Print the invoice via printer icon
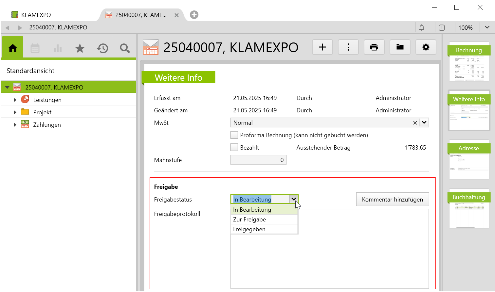The image size is (495, 292). pyautogui.click(x=374, y=47)
